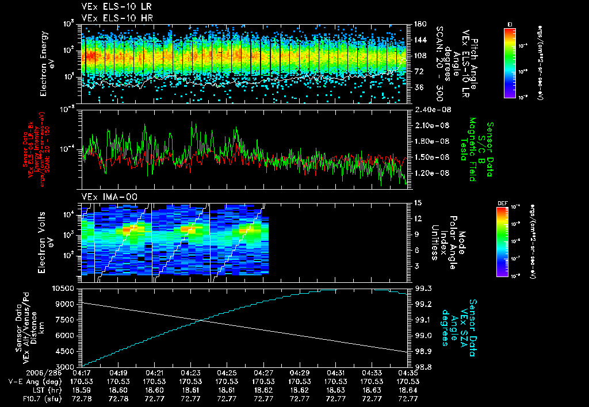Click the 2006/286 date label
Screen dimensions: 589x407
(x=44, y=373)
